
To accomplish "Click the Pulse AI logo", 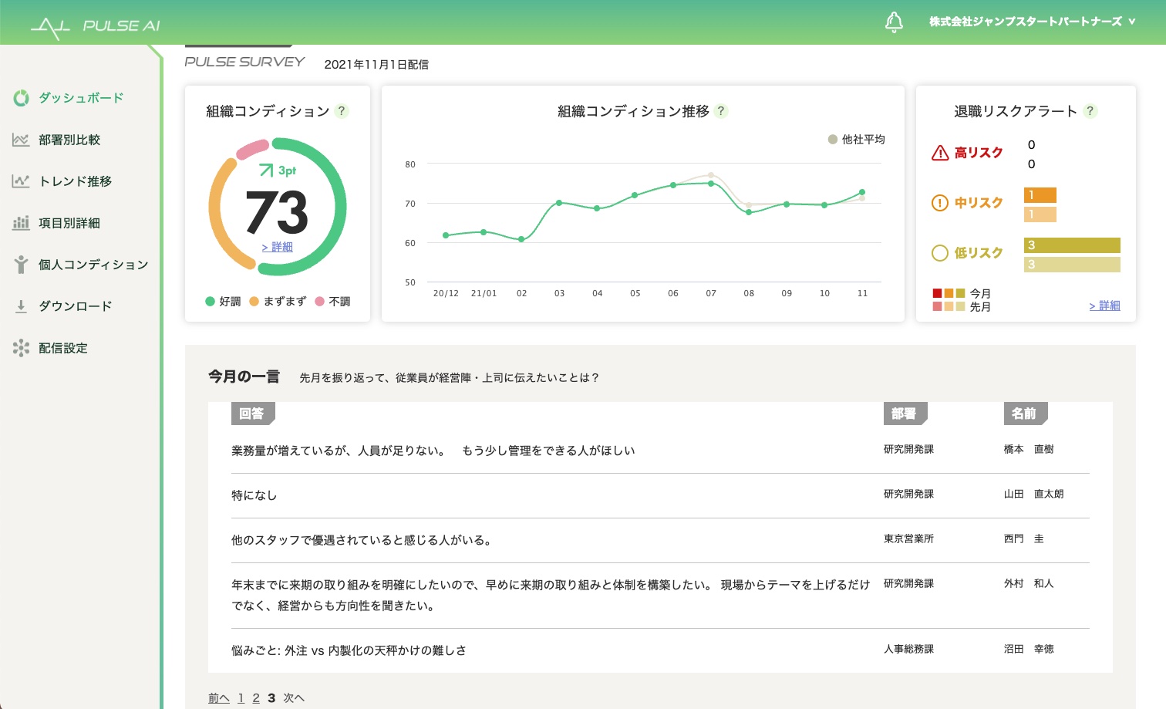I will click(95, 27).
